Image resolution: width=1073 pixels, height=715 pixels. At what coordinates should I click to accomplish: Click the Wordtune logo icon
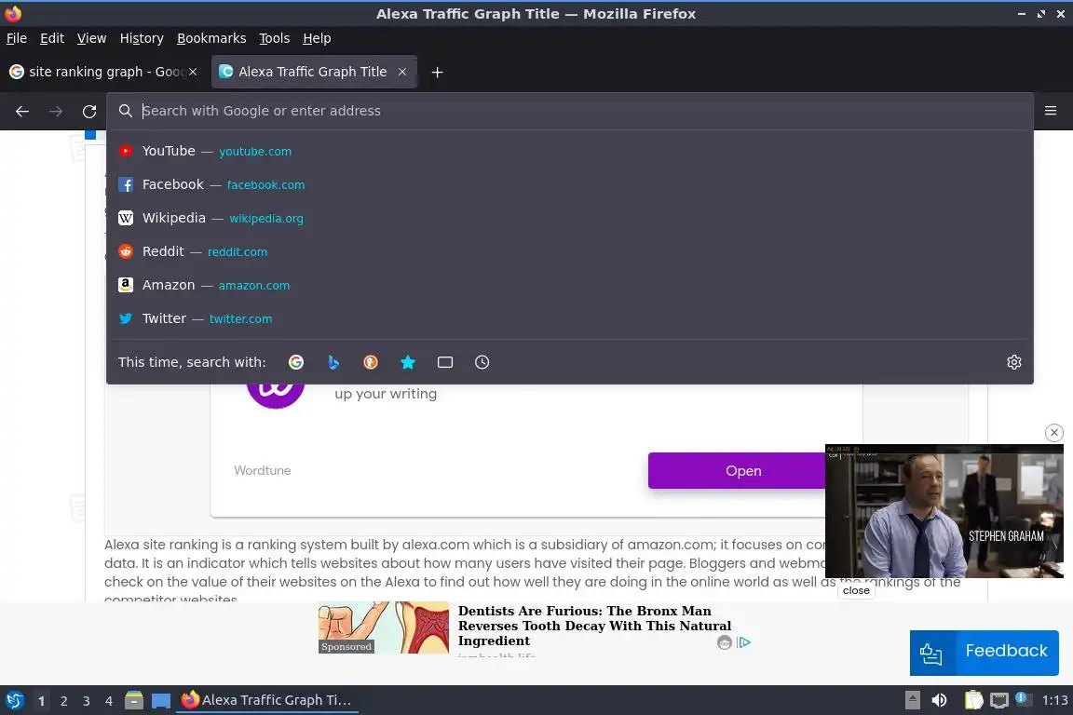point(275,396)
